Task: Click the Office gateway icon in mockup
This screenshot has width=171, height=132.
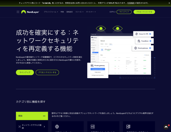Action: (102, 50)
